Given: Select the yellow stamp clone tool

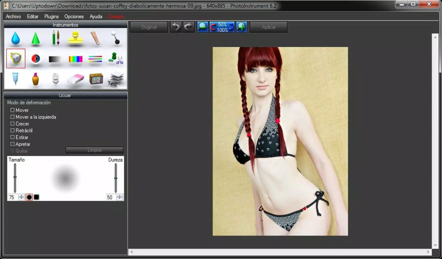Looking at the screenshot, I should pos(76,38).
